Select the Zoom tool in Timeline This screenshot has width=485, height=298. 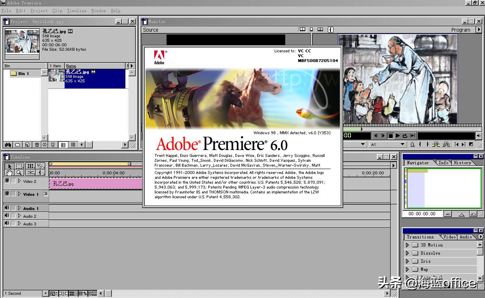coord(19,173)
